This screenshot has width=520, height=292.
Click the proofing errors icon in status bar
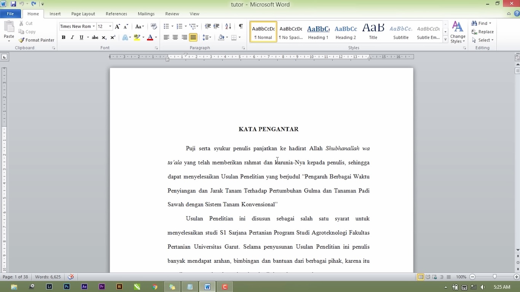tap(71, 277)
